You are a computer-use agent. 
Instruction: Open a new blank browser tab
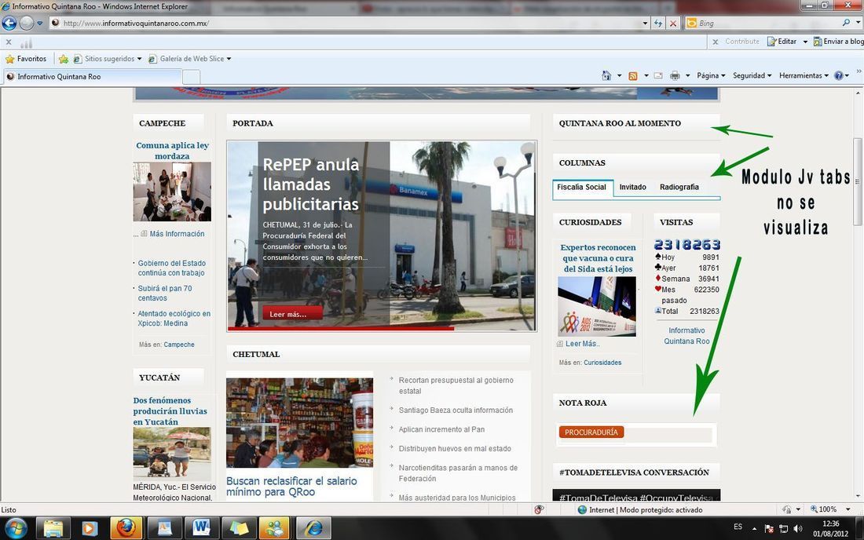coord(191,77)
